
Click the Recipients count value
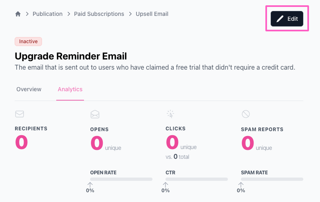pos(21,143)
